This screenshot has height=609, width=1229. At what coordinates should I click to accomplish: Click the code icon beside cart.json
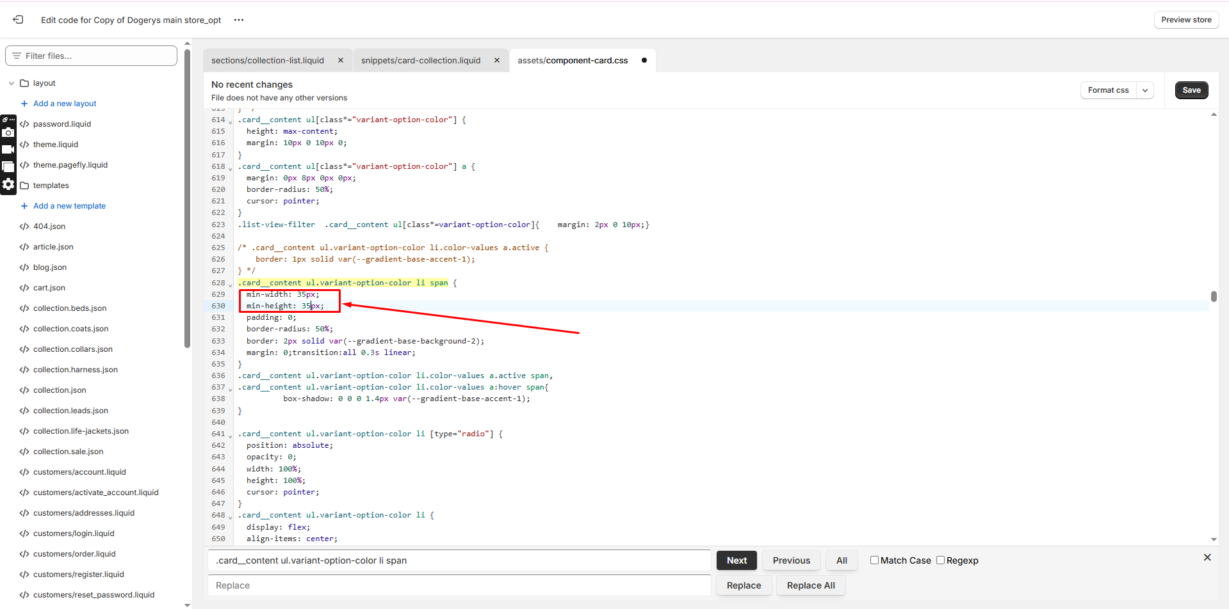24,288
